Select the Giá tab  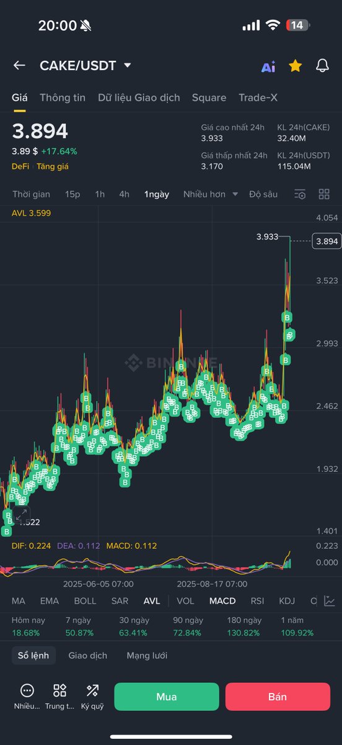(20, 97)
